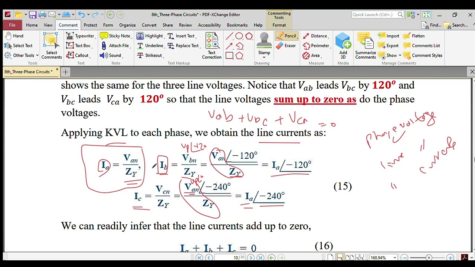
Task: Activate the Eraser tool
Action: 286,46
